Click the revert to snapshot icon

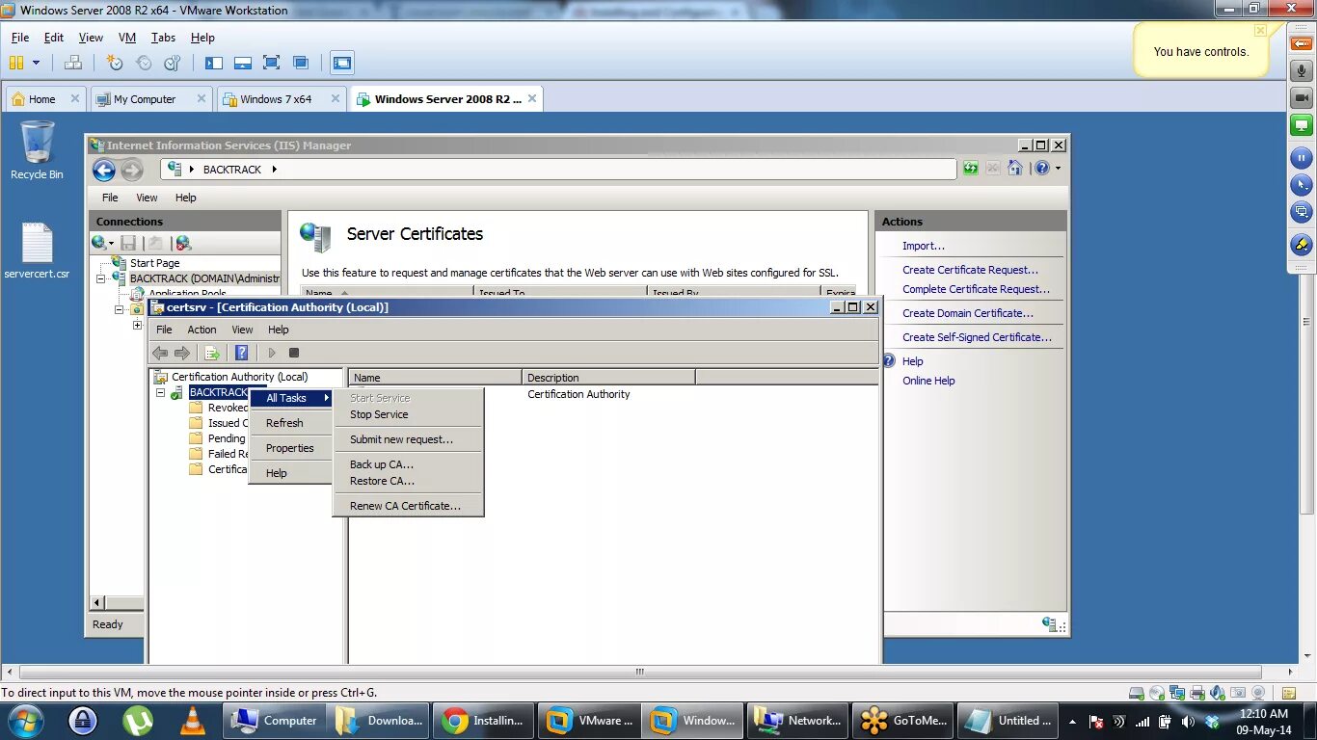(144, 63)
